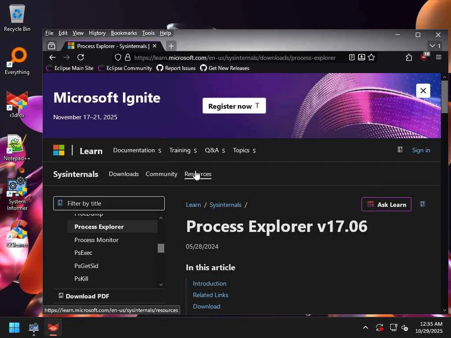Open the list all tabs dropdown
This screenshot has height=338, width=451.
435,46
